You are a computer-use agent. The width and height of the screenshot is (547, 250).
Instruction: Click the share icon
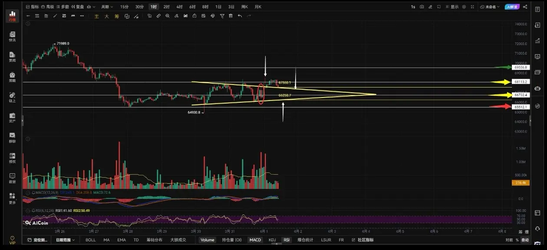coord(525,7)
